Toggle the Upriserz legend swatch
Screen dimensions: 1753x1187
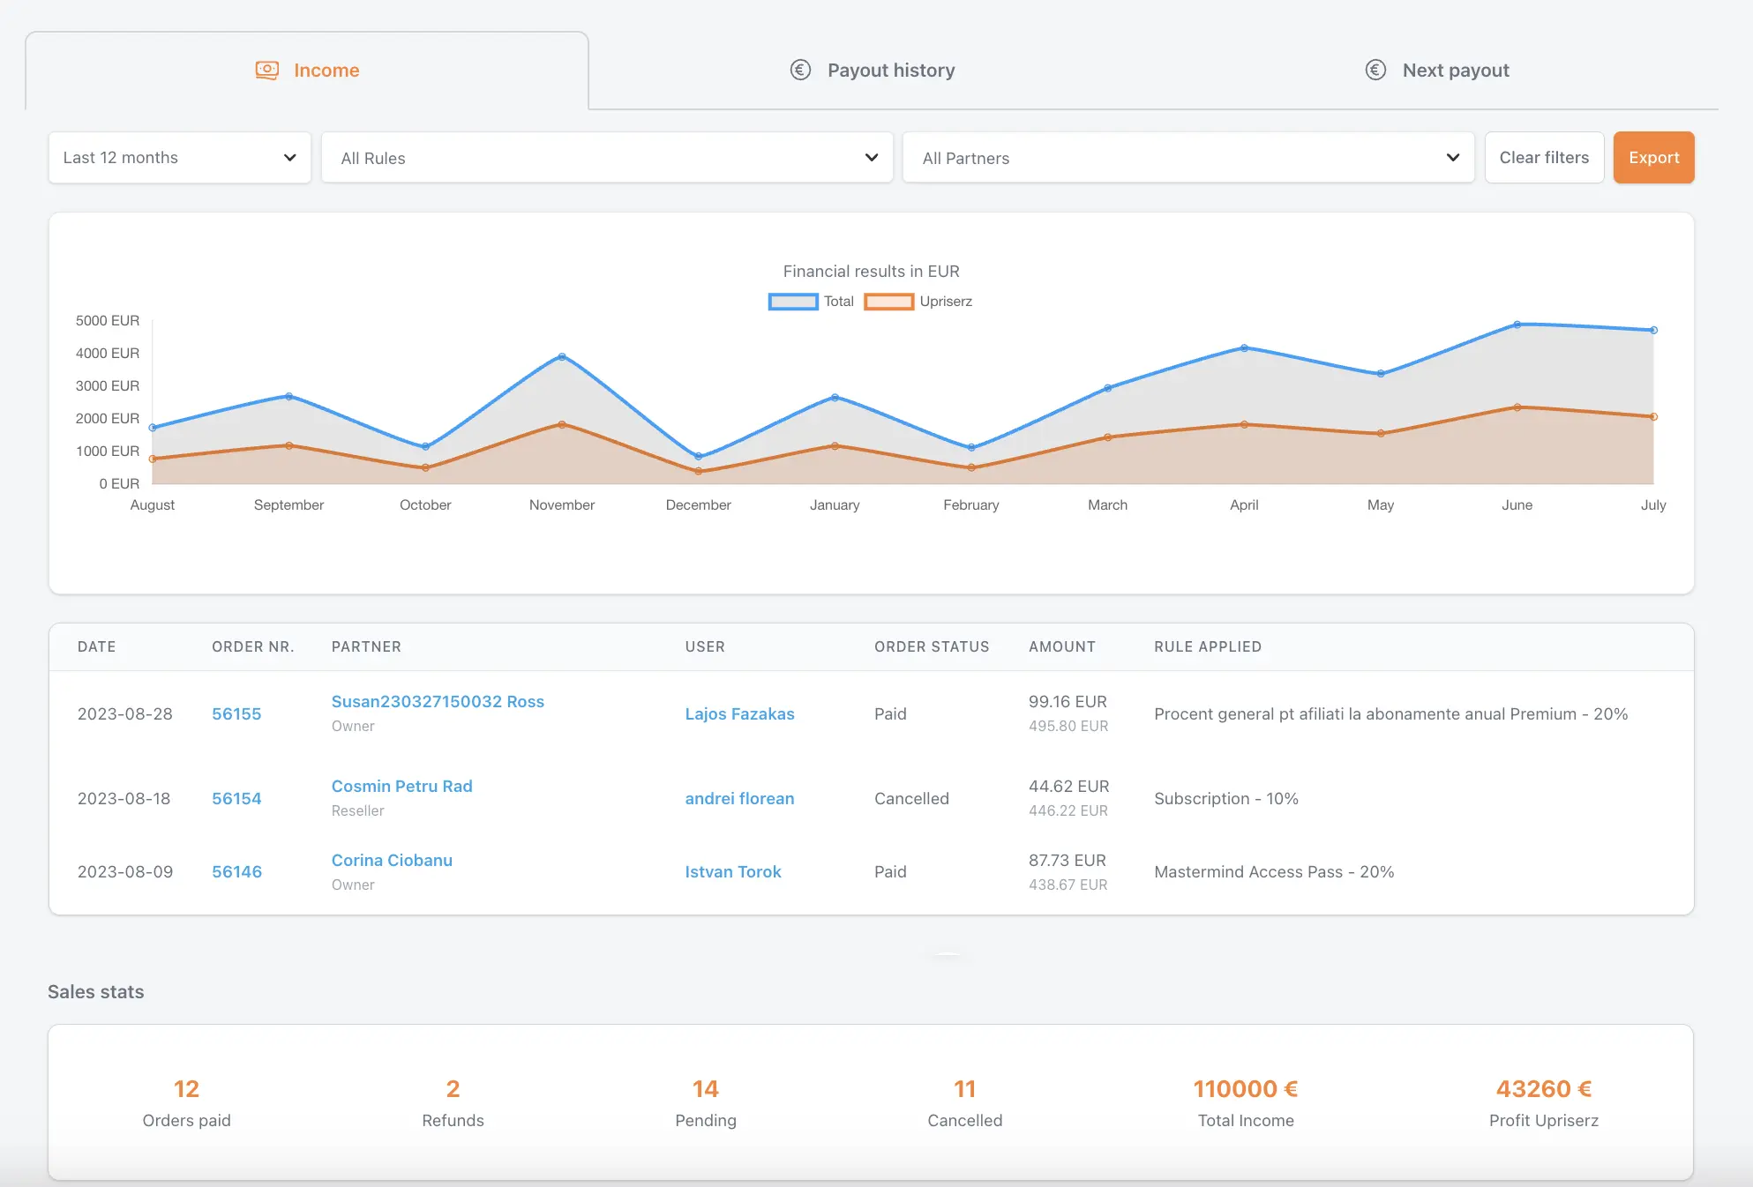(x=888, y=302)
